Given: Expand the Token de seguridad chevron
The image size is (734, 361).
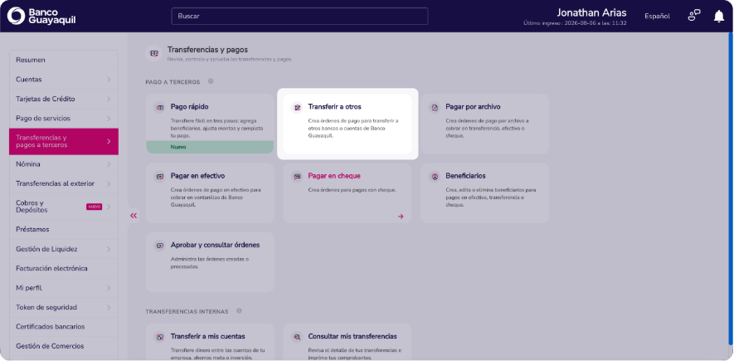Looking at the screenshot, I should tap(109, 308).
